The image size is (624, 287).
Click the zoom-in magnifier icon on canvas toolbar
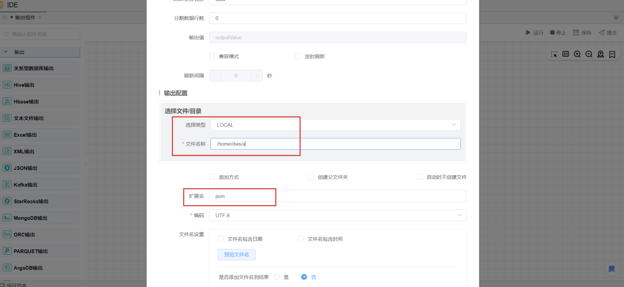click(577, 54)
